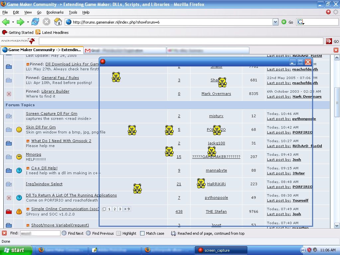This screenshot has width=340, height=255.
Task: Open the Windows Start menu
Action: tap(16, 250)
